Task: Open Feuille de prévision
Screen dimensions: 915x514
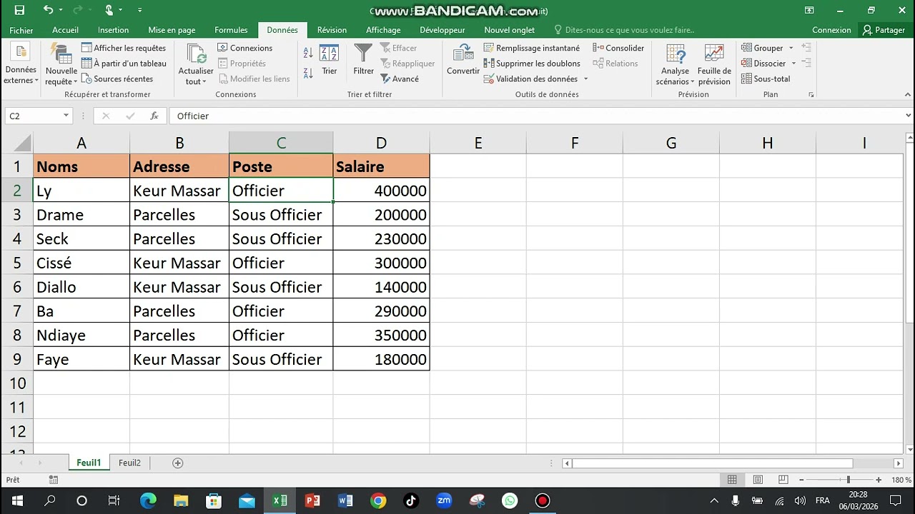Action: pyautogui.click(x=714, y=65)
